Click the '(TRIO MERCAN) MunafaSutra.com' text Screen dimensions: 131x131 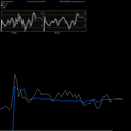72,2
